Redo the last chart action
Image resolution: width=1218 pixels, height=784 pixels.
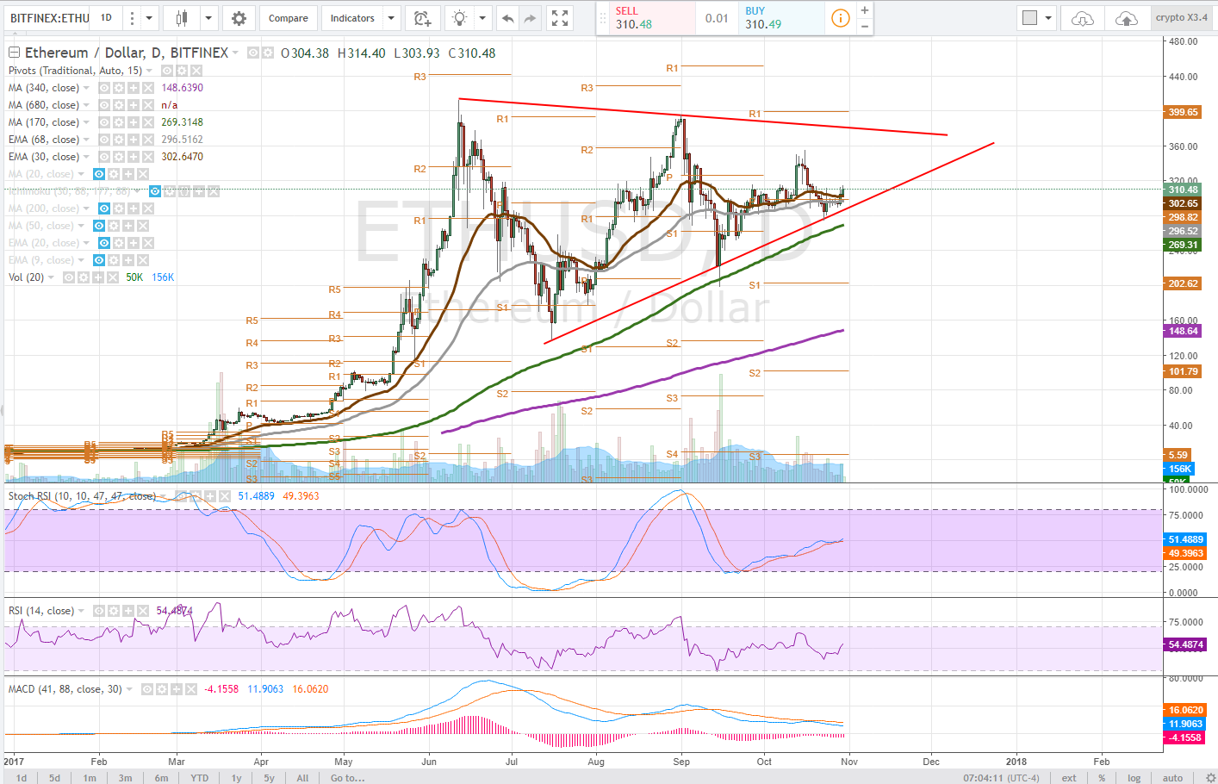click(531, 18)
